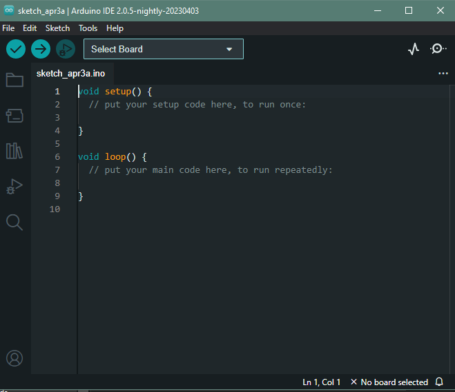Click the Ln 1, Col 1 indicator
The height and width of the screenshot is (392, 455).
click(321, 382)
